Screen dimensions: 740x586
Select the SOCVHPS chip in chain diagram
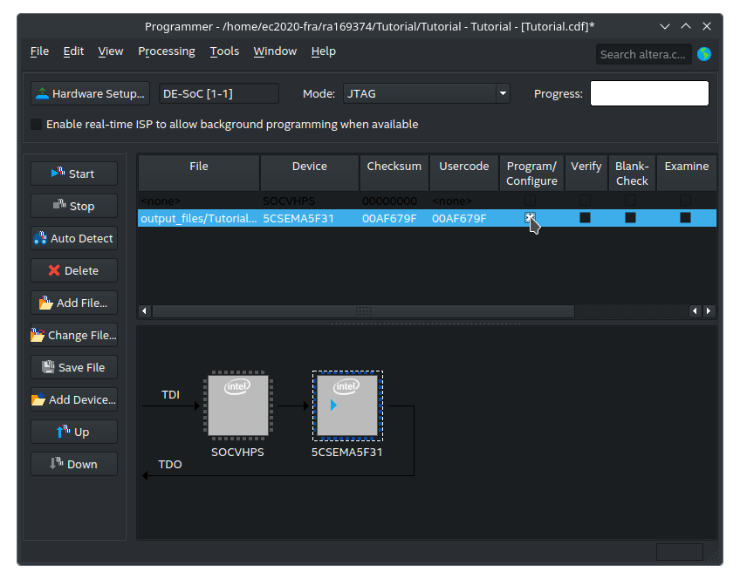[x=238, y=405]
